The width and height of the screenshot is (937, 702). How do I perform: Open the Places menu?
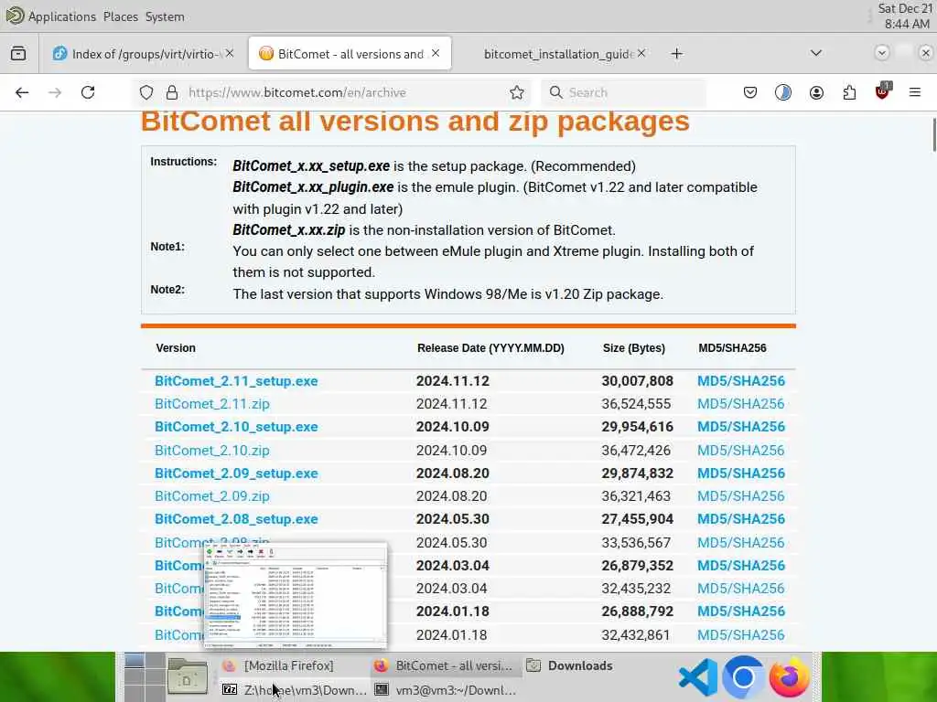coord(121,16)
